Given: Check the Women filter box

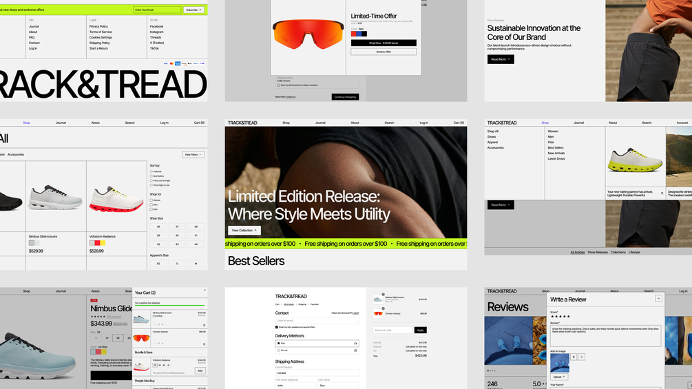Looking at the screenshot, I should click(151, 200).
